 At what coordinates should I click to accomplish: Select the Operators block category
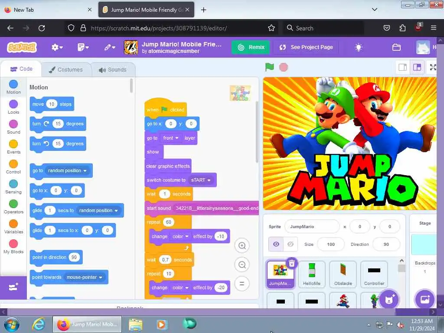pyautogui.click(x=13, y=207)
